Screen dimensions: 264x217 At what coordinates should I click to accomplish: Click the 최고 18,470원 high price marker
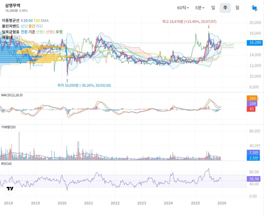(x=189, y=22)
